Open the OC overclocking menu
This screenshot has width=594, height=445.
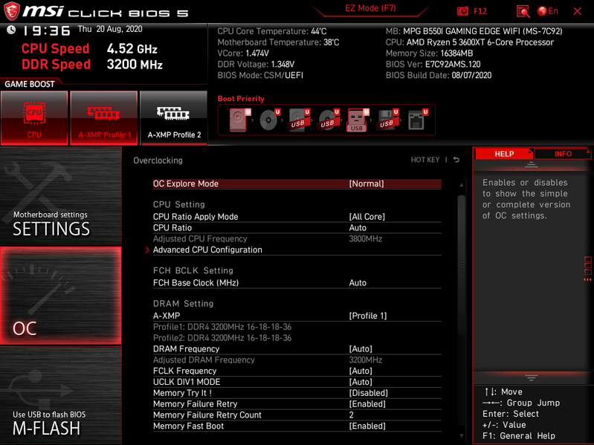coord(61,296)
